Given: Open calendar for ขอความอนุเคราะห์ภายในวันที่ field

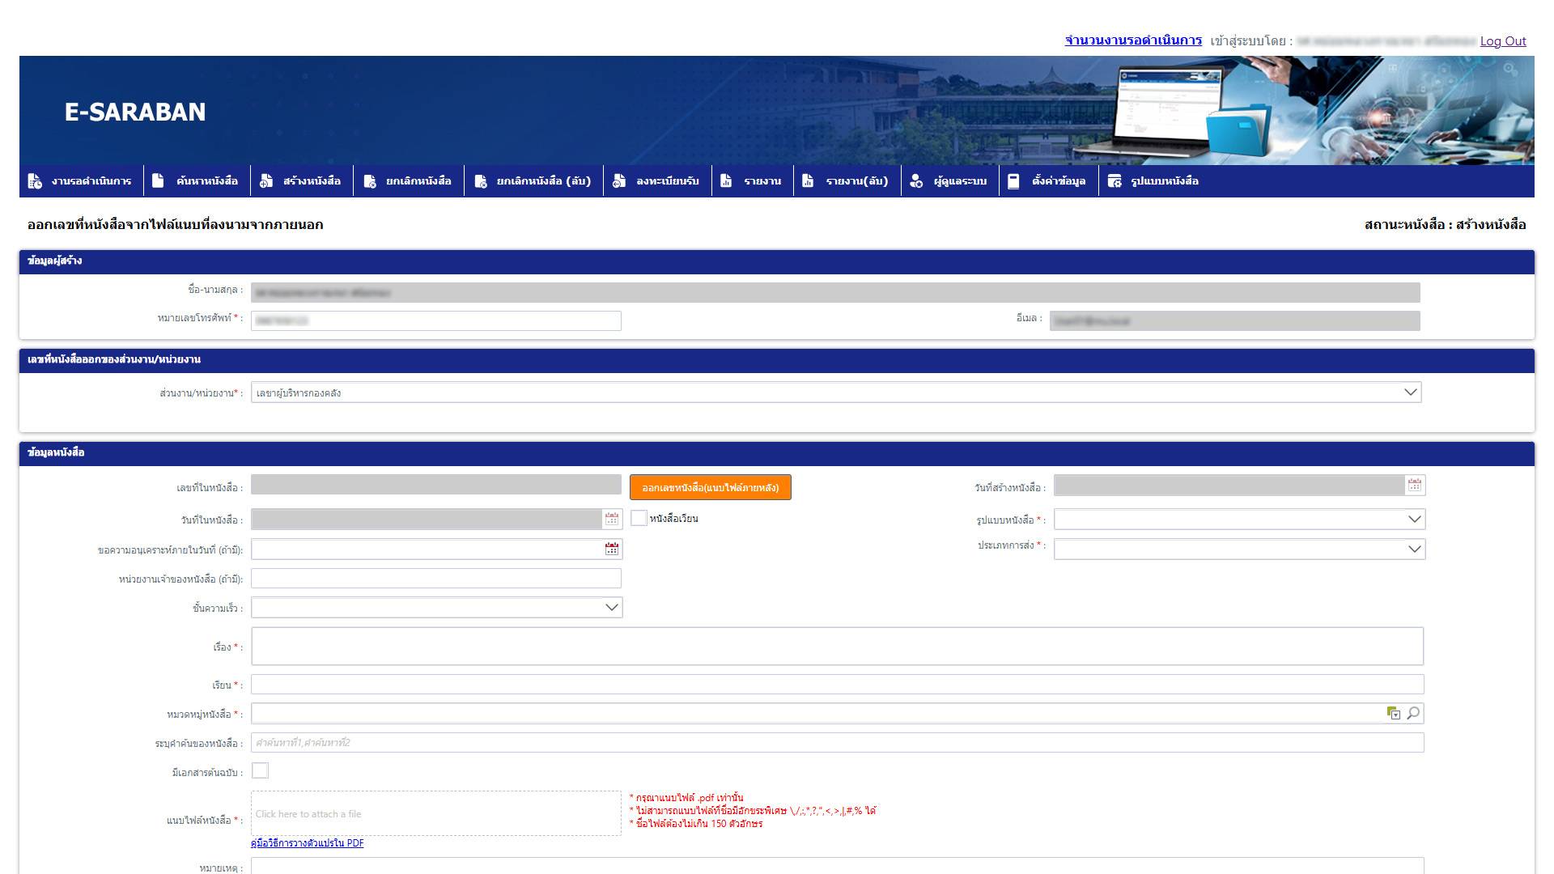Looking at the screenshot, I should click(x=612, y=549).
